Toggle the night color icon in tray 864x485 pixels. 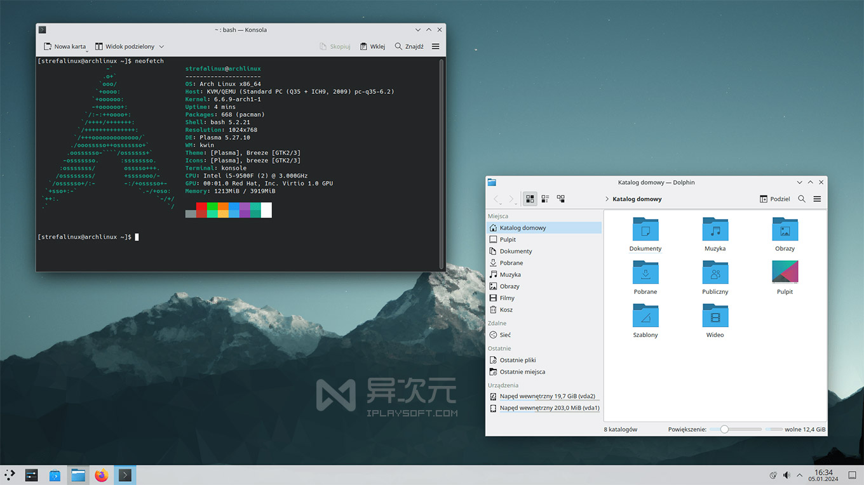tap(773, 475)
